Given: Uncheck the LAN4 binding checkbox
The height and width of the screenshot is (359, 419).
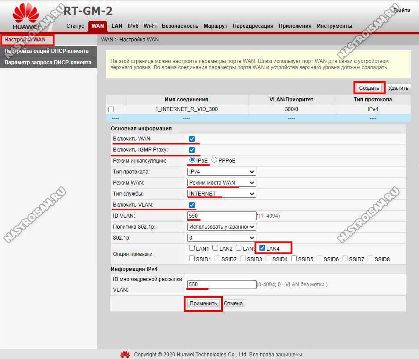Looking at the screenshot, I should 262,248.
